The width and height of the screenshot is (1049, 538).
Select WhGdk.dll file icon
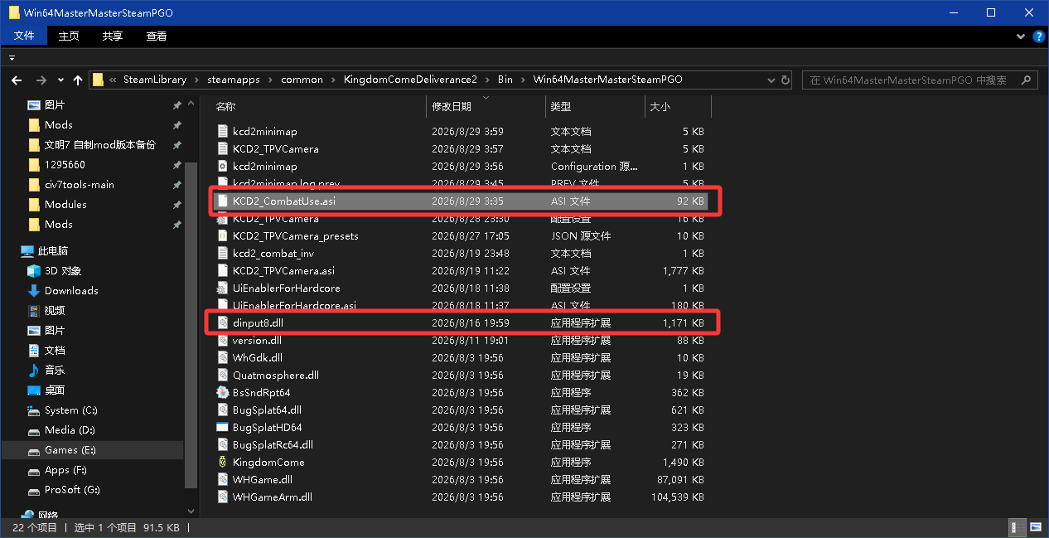222,357
